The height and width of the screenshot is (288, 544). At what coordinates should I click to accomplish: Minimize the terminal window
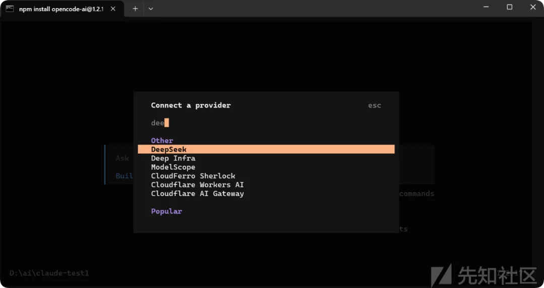[x=486, y=7]
